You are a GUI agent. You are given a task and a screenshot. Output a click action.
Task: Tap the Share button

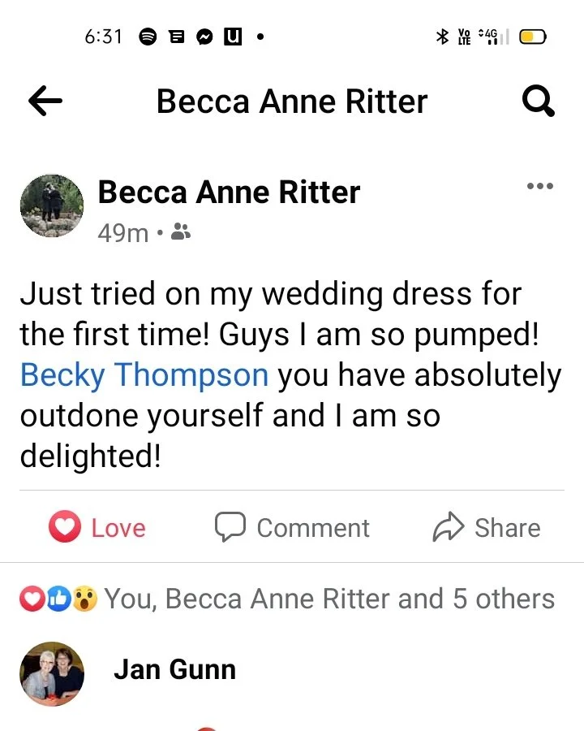[x=487, y=527]
